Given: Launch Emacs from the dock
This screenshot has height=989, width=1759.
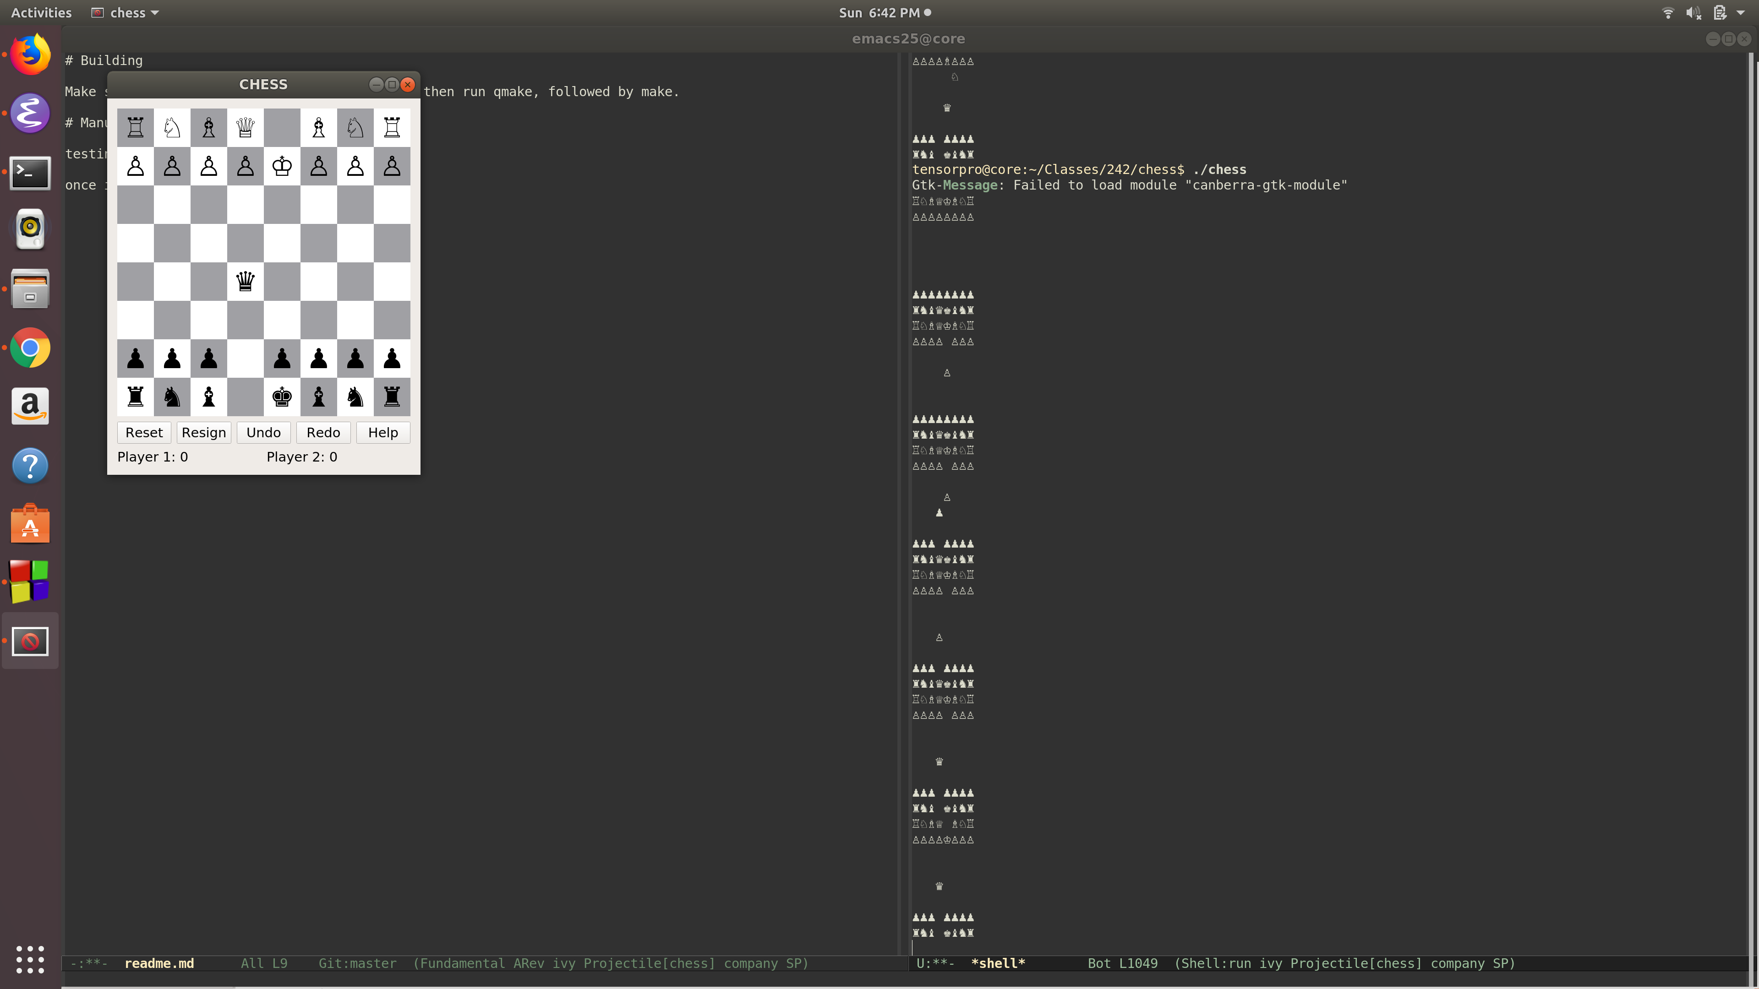Looking at the screenshot, I should click(30, 113).
